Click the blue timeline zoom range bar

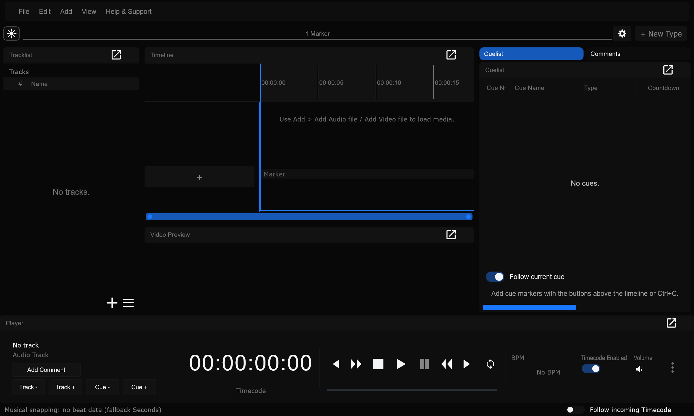click(x=309, y=217)
